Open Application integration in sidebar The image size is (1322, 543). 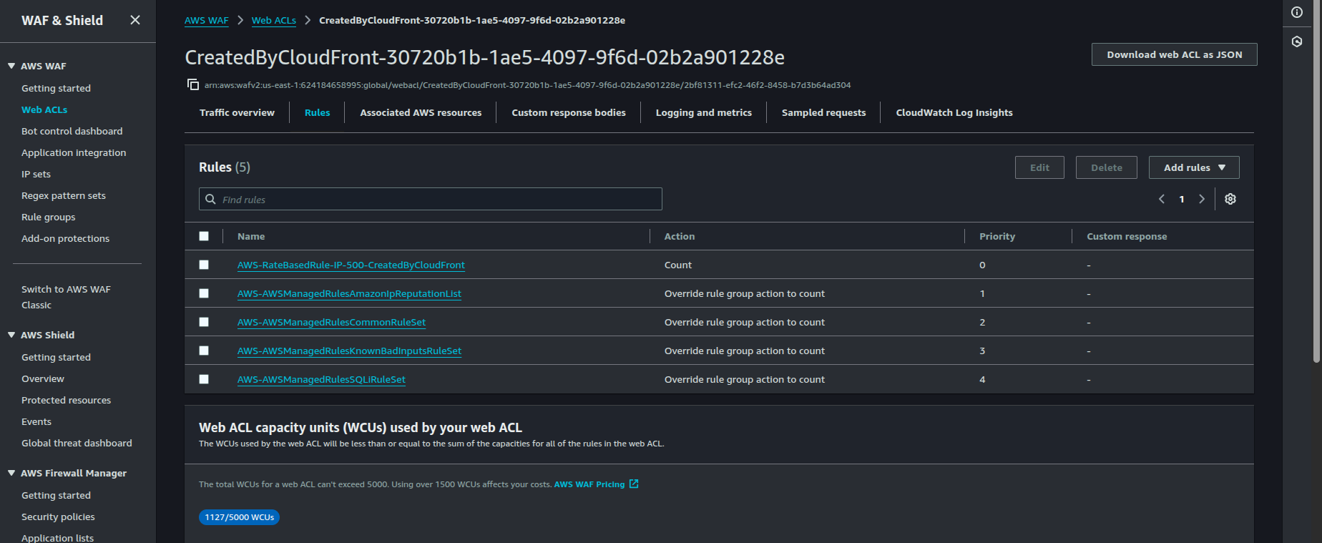click(x=74, y=152)
